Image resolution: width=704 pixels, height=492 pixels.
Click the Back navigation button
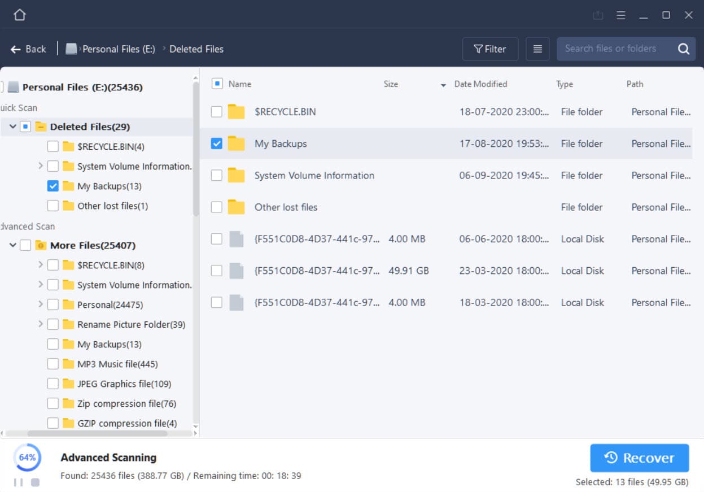coord(27,49)
